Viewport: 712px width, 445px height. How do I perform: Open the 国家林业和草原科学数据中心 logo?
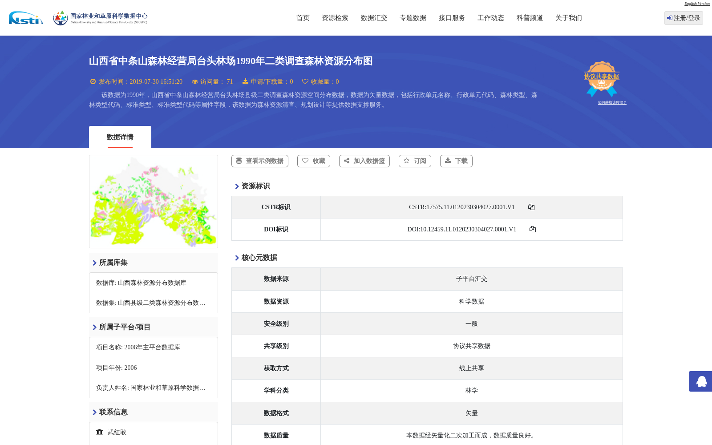(x=100, y=18)
